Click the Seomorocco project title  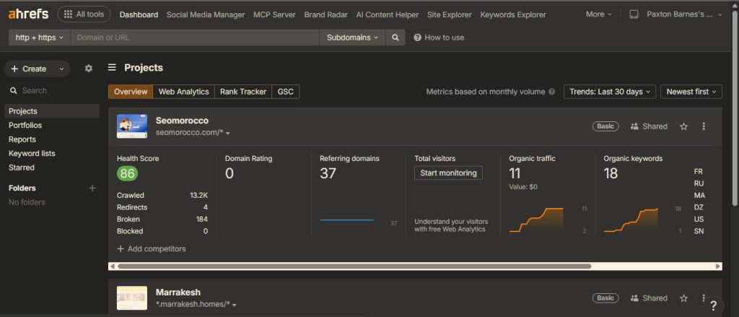pyautogui.click(x=182, y=121)
